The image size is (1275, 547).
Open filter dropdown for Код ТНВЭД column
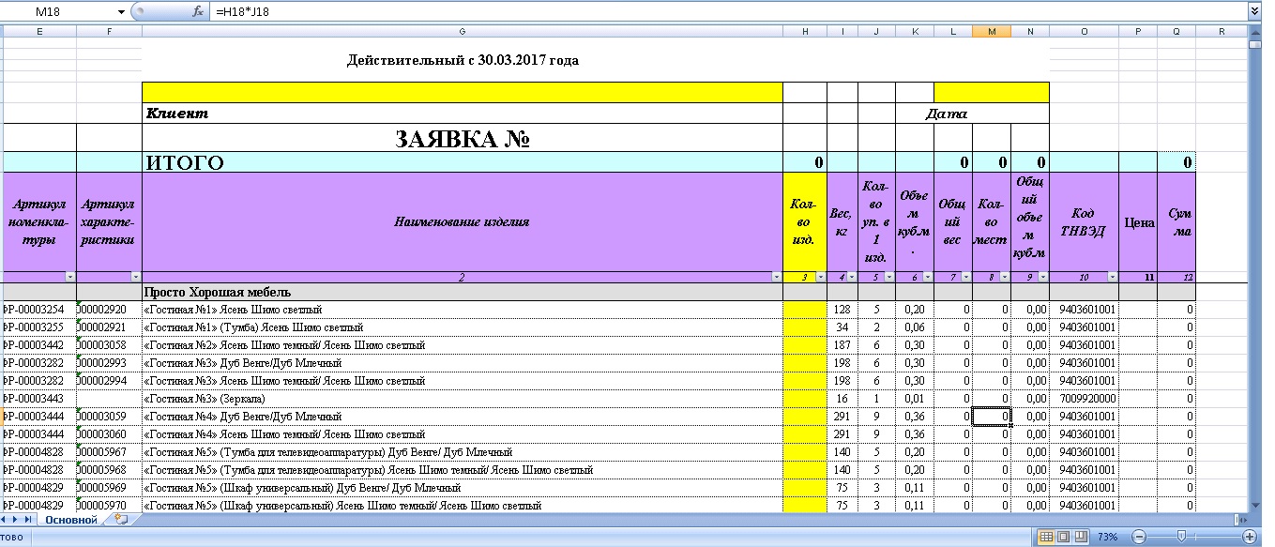1113,278
